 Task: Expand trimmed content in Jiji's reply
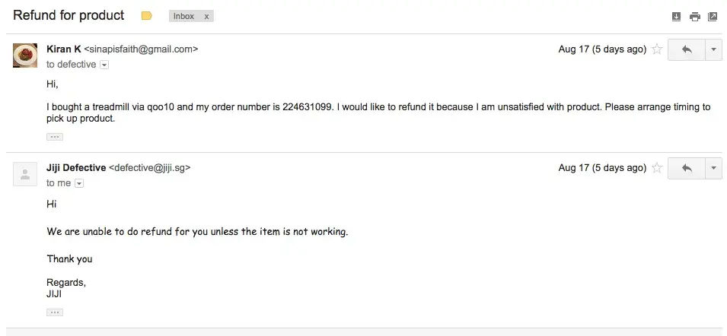point(55,312)
